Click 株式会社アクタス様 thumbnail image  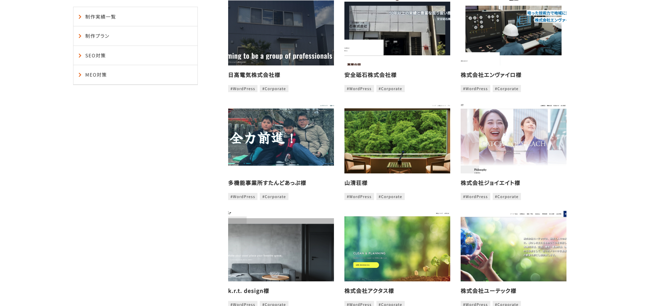pos(397,249)
